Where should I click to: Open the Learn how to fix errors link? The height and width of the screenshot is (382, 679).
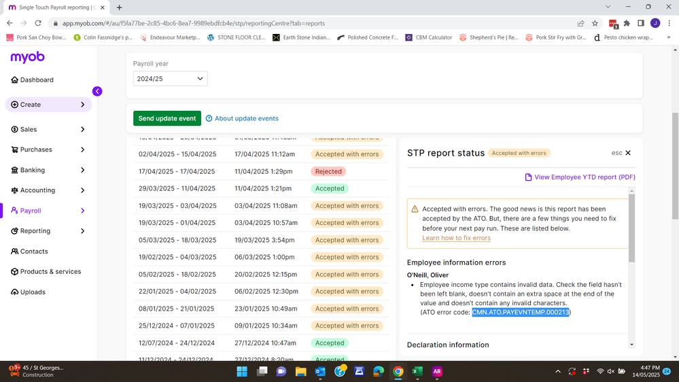coord(456,238)
